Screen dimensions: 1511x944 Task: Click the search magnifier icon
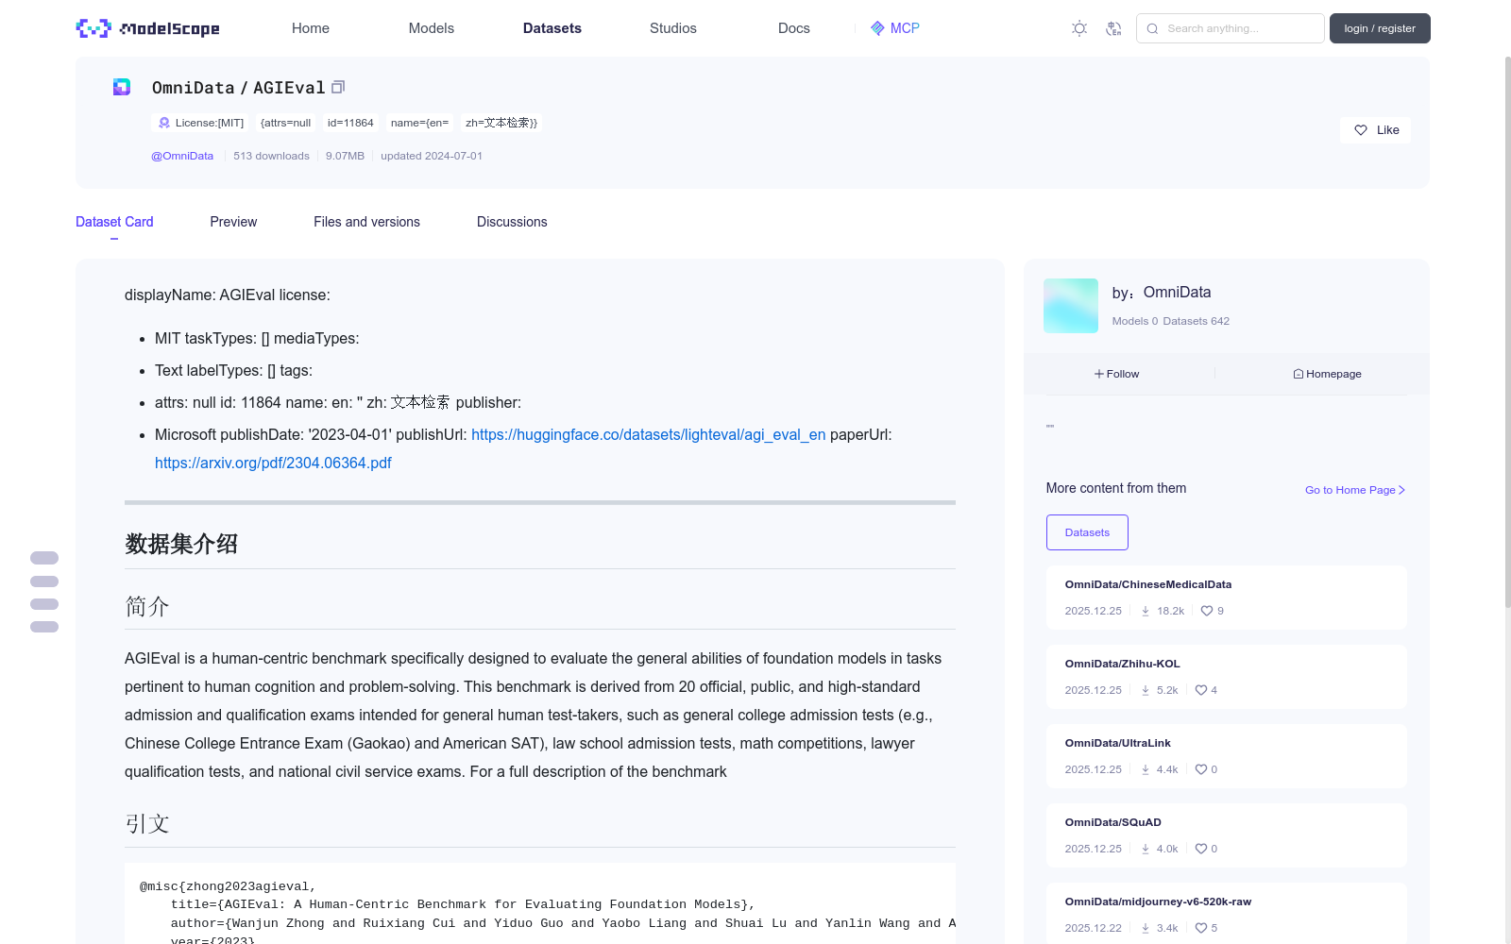[x=1152, y=28]
